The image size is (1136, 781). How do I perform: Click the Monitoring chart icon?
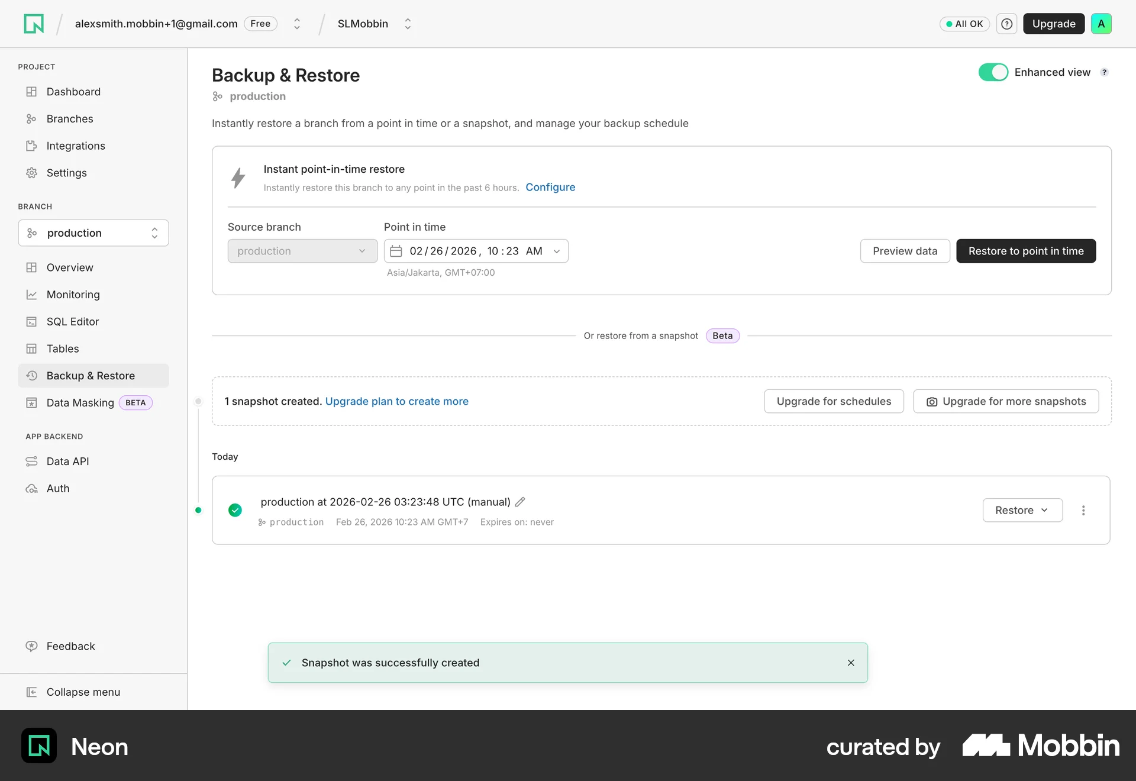(31, 295)
